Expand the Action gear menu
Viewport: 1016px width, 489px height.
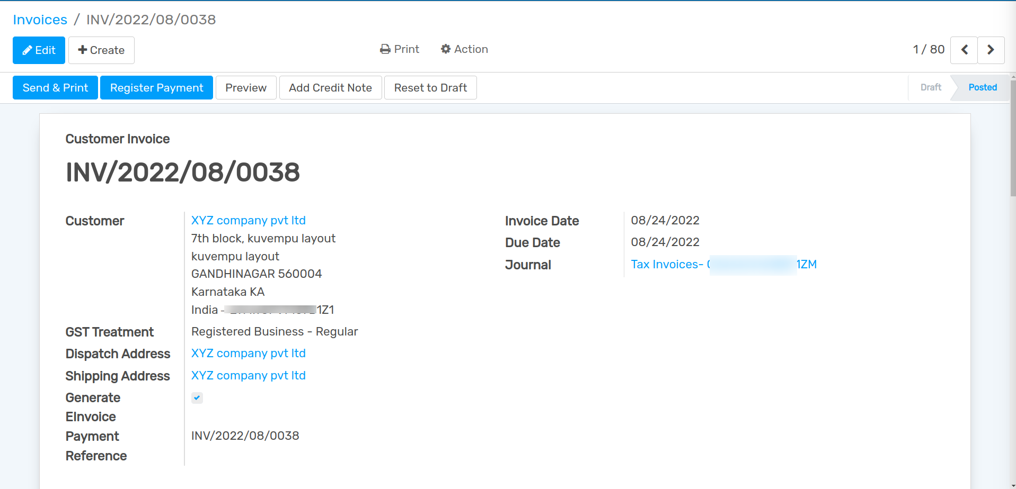pyautogui.click(x=464, y=49)
